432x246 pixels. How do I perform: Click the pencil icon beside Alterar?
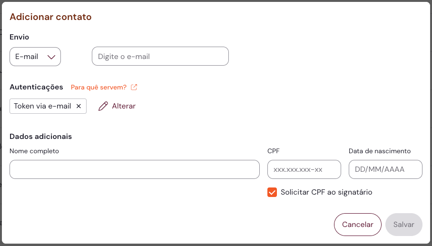[103, 106]
